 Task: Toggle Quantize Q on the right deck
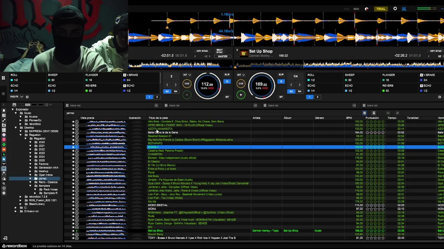[x=281, y=82]
